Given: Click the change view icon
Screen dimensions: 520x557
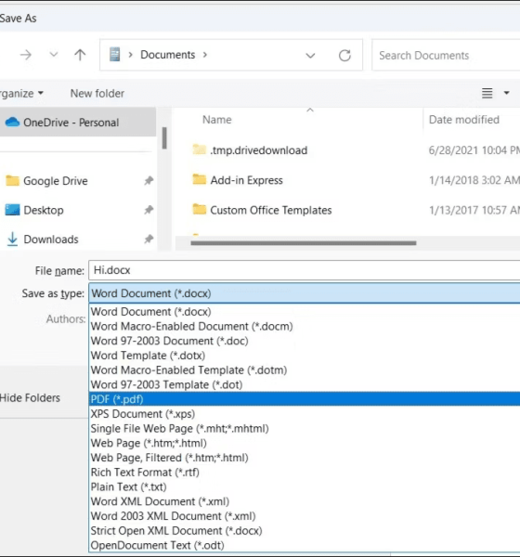Looking at the screenshot, I should (487, 93).
